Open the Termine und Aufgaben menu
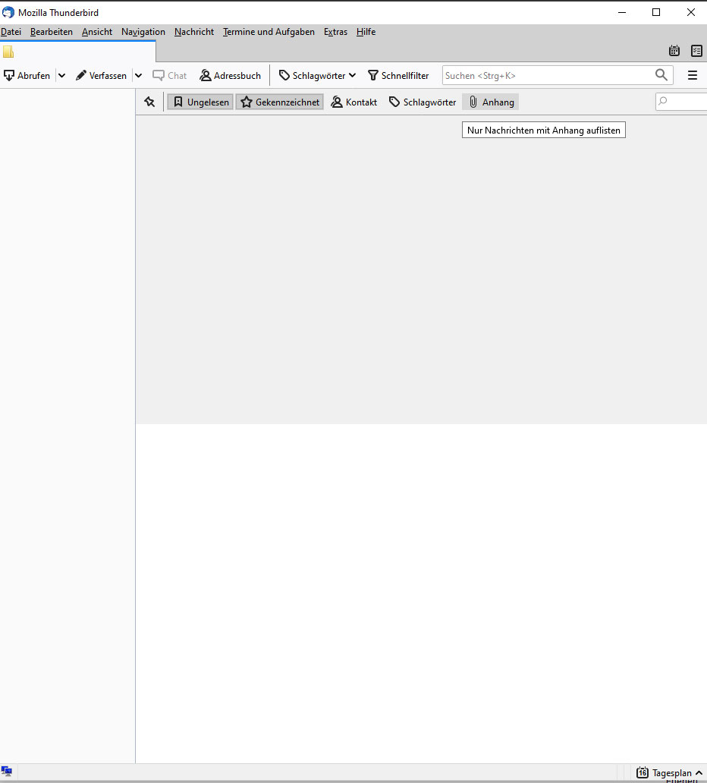Image resolution: width=707 pixels, height=783 pixels. click(x=269, y=32)
